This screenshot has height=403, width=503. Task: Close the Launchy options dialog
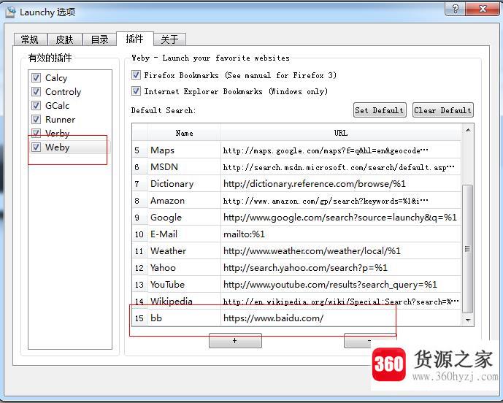482,9
